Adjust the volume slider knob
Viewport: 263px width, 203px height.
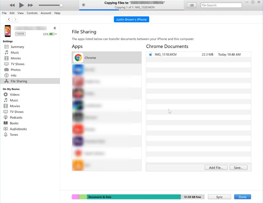tap(61, 5)
